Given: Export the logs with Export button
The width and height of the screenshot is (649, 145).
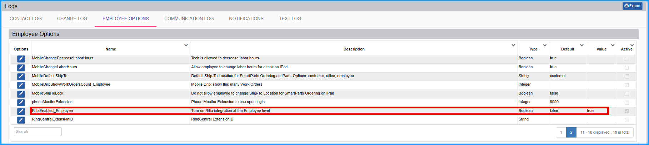Looking at the screenshot, I should click(633, 6).
